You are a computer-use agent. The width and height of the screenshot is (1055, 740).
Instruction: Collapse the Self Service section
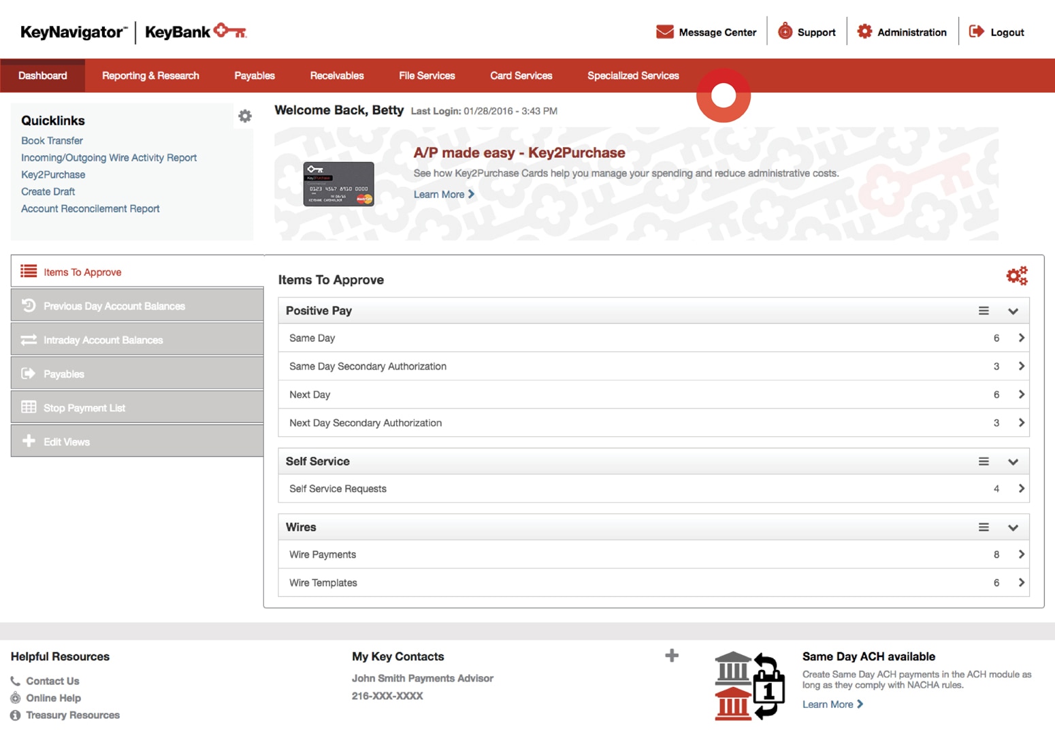1013,462
